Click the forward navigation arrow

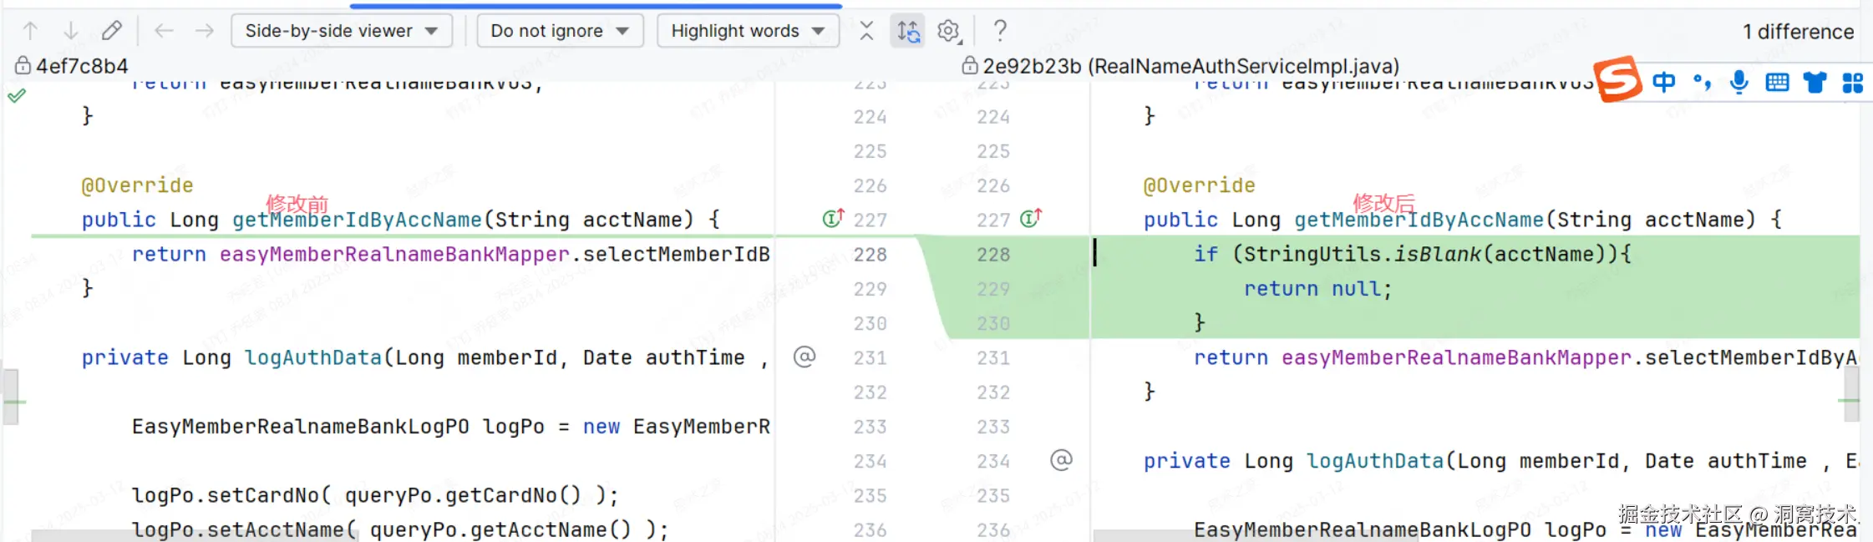[205, 31]
